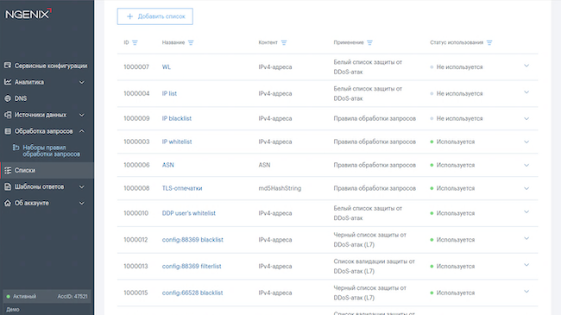Open the IP blacklist list link

click(177, 118)
